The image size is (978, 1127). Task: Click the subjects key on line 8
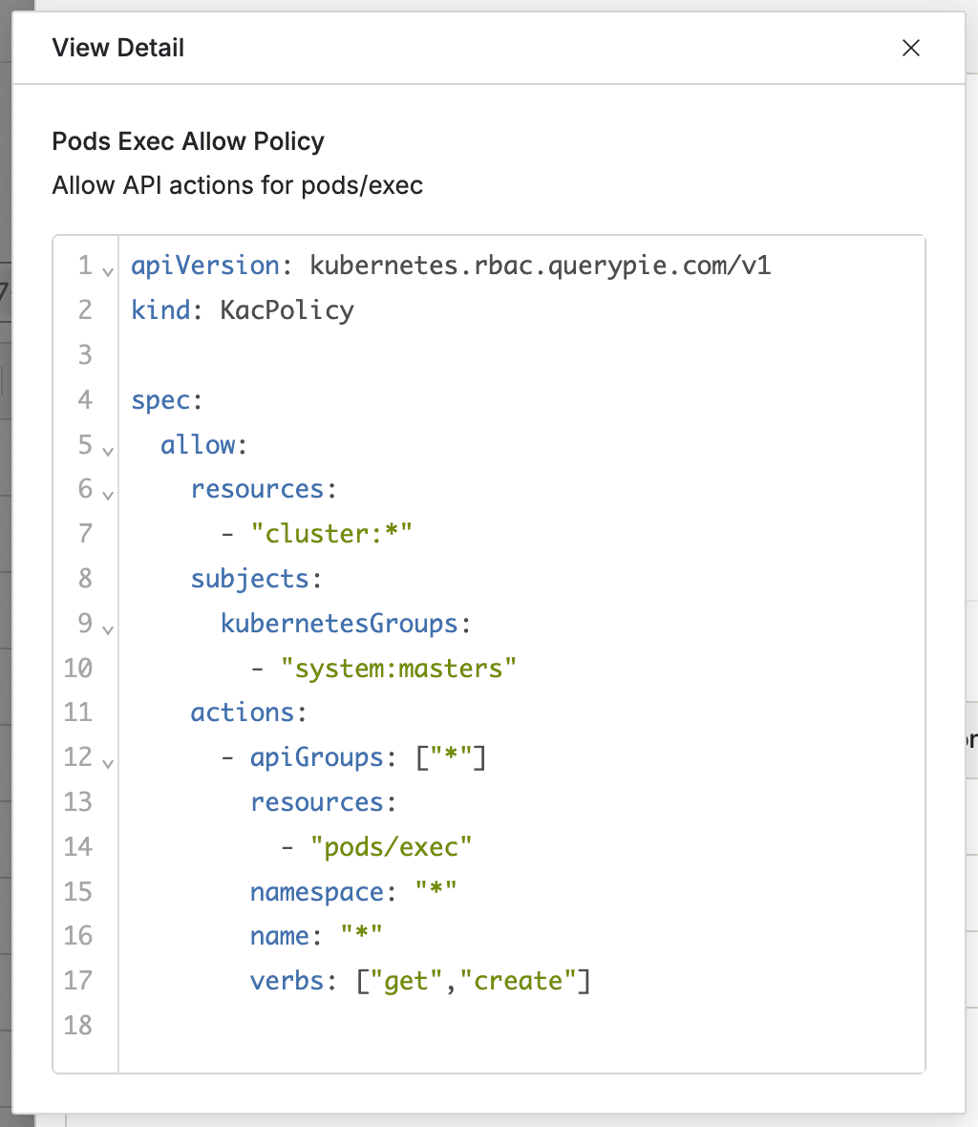pyautogui.click(x=249, y=579)
